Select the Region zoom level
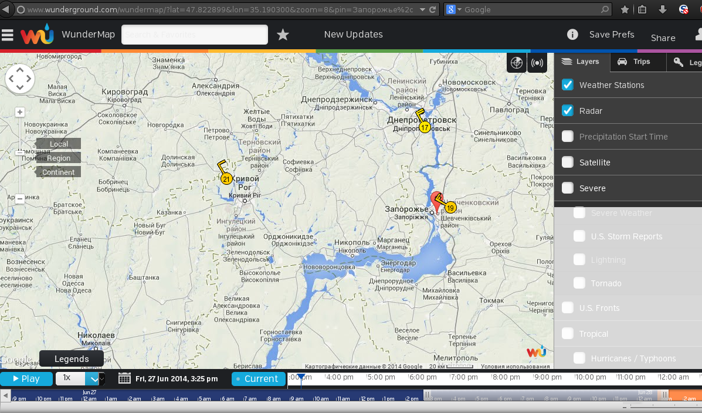This screenshot has width=702, height=413. pyautogui.click(x=59, y=158)
